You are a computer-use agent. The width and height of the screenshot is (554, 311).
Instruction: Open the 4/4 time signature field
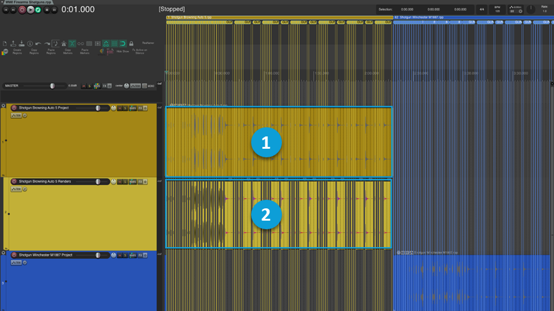481,9
